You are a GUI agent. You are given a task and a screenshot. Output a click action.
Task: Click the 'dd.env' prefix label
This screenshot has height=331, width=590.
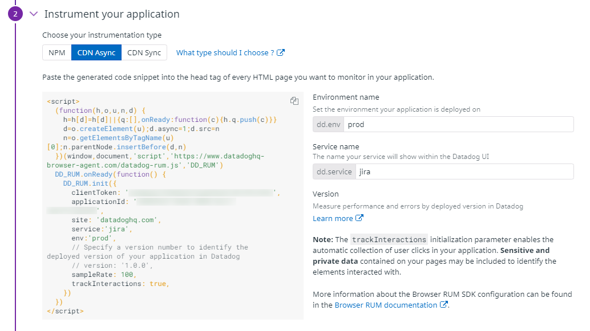click(x=328, y=124)
